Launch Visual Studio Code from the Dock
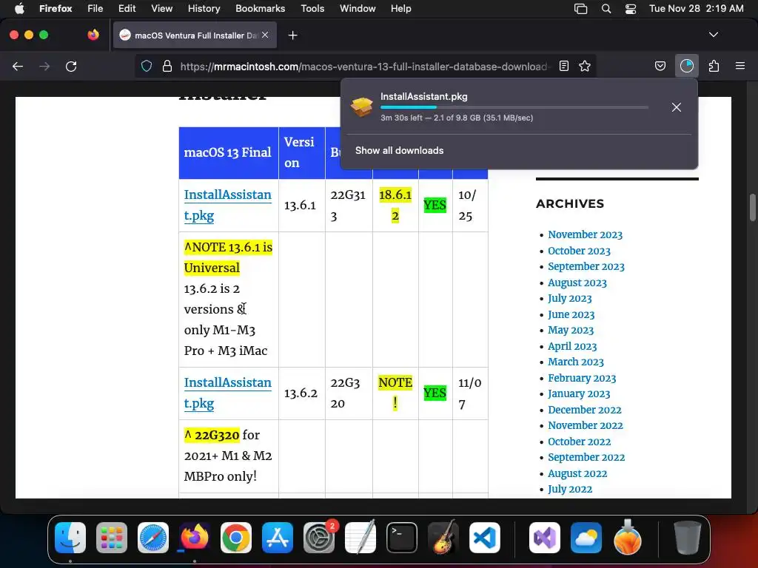This screenshot has height=568, width=758. click(x=484, y=537)
